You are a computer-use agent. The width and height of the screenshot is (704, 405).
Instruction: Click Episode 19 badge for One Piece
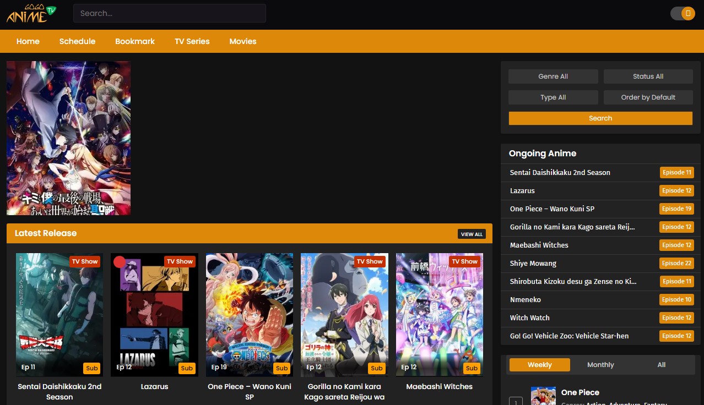point(677,209)
